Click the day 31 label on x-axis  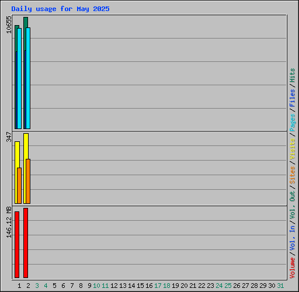pos(280,286)
